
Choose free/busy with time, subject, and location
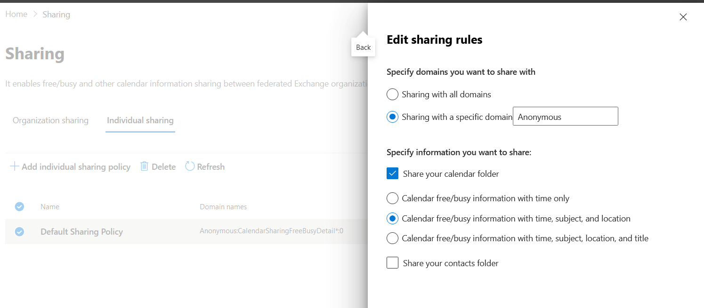[393, 219]
